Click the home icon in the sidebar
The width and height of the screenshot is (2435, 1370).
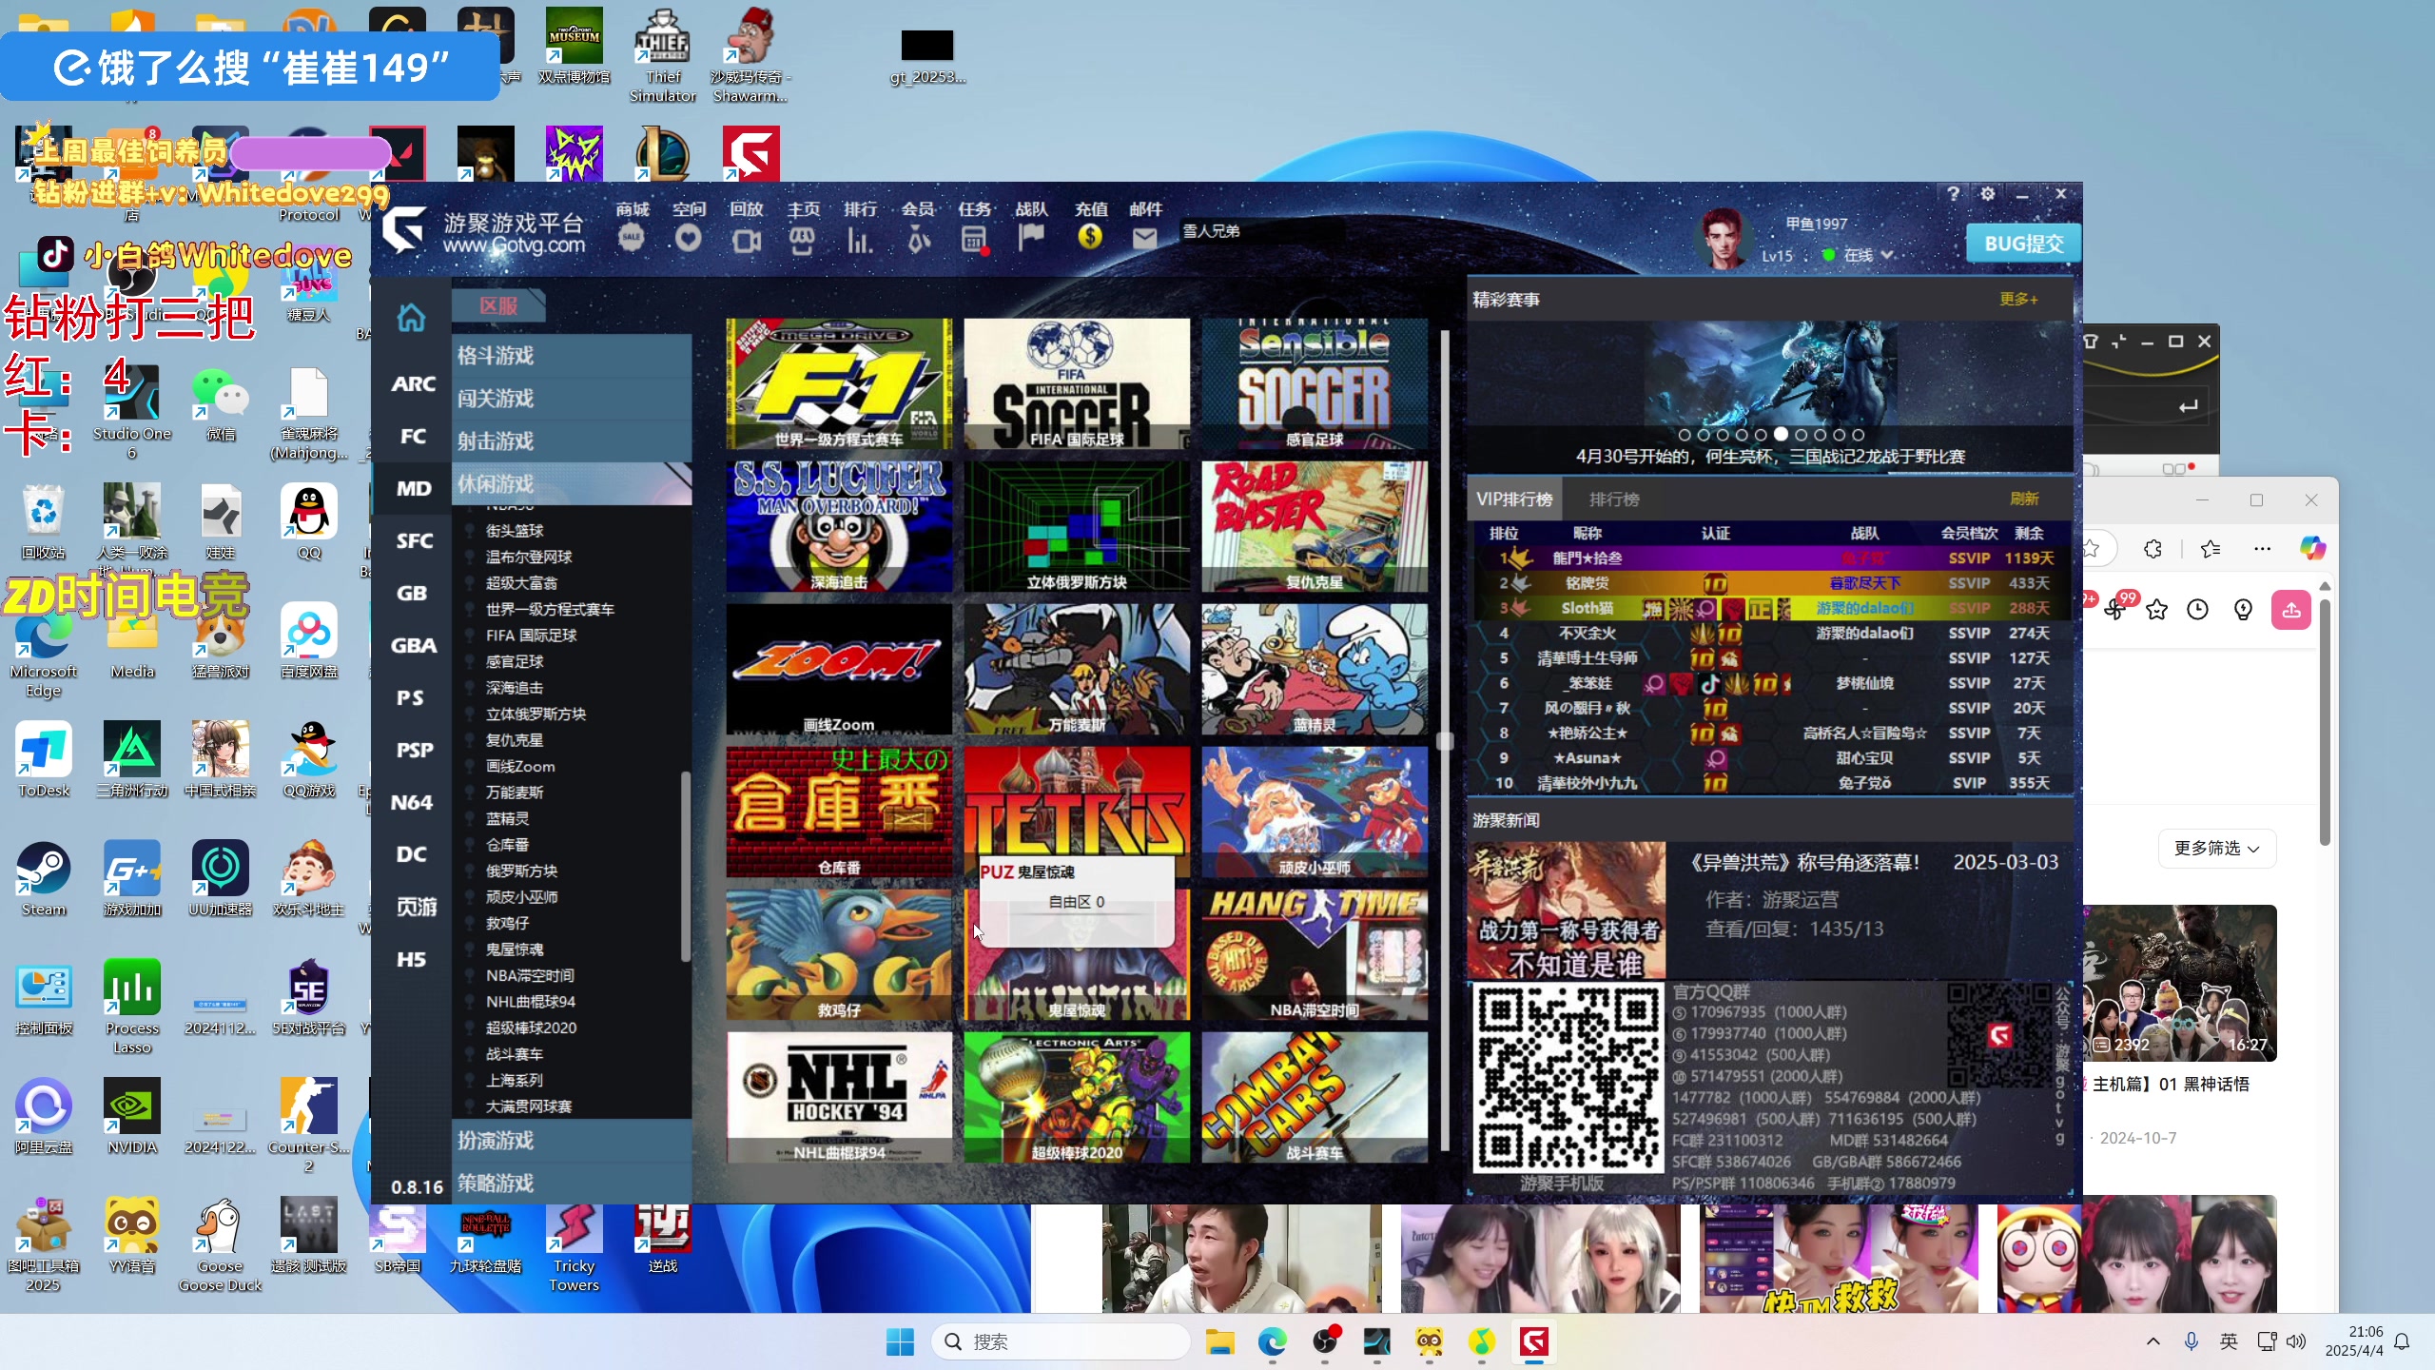(x=411, y=318)
